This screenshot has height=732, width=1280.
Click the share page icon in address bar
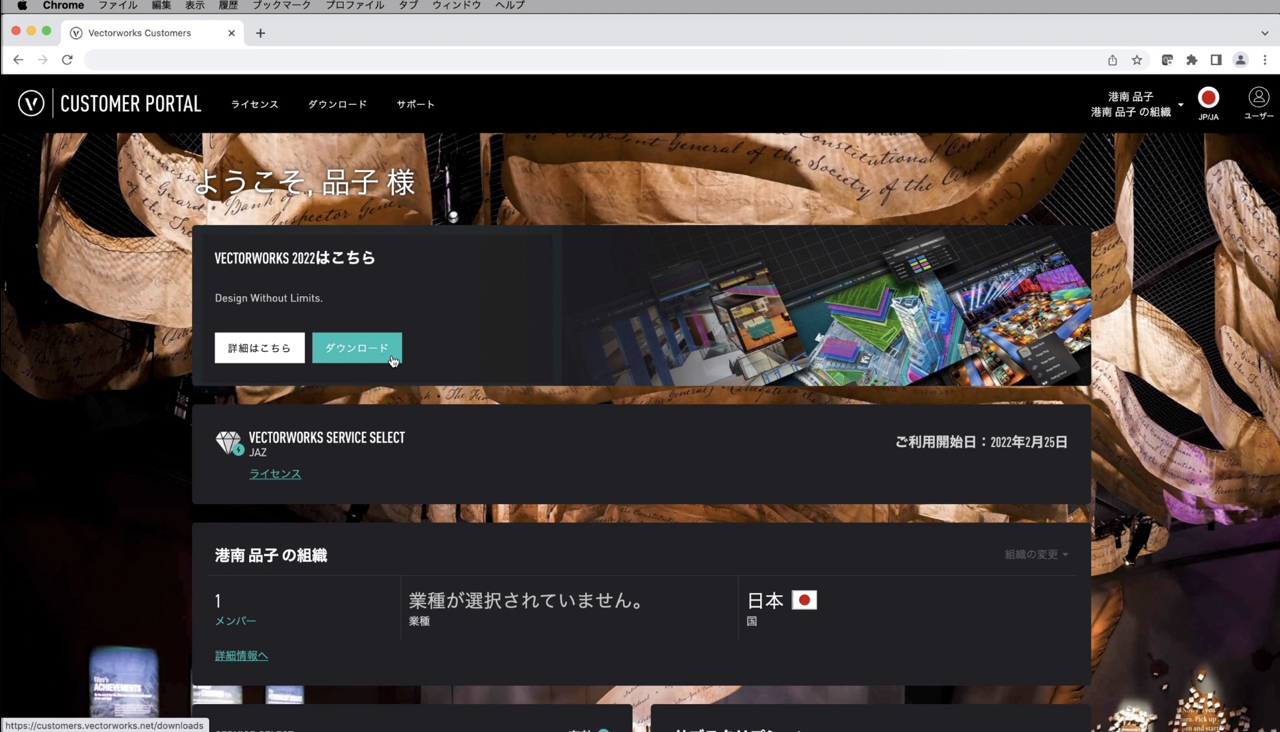[x=1113, y=60]
